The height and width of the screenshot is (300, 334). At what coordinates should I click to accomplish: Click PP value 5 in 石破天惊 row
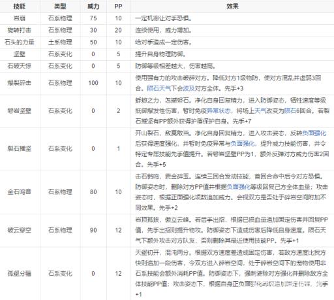118,66
